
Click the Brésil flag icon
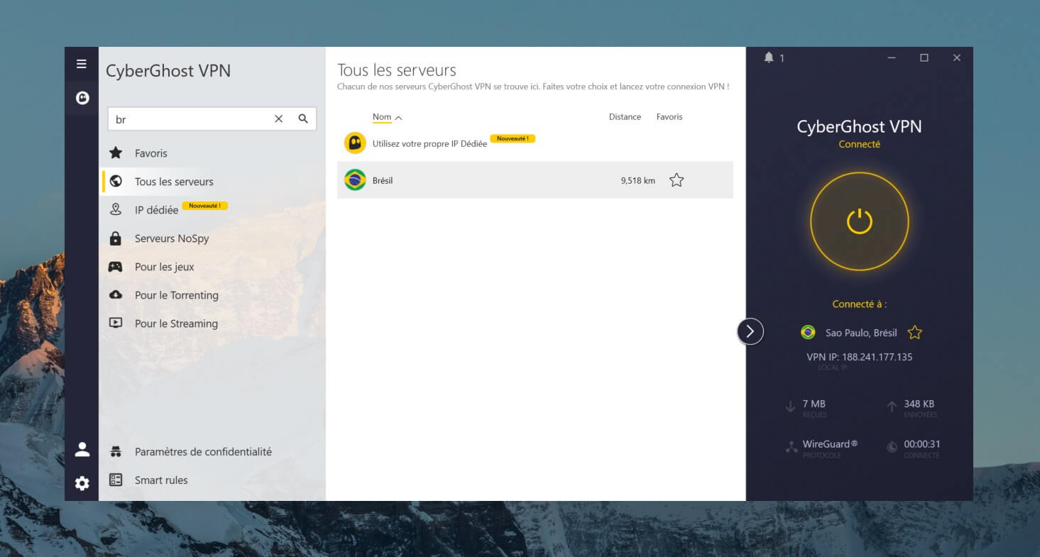point(355,180)
